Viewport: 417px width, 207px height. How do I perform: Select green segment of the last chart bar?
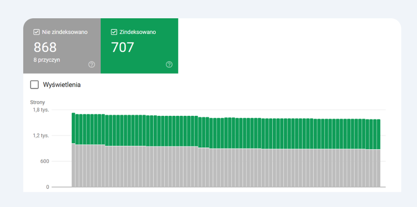(x=378, y=134)
